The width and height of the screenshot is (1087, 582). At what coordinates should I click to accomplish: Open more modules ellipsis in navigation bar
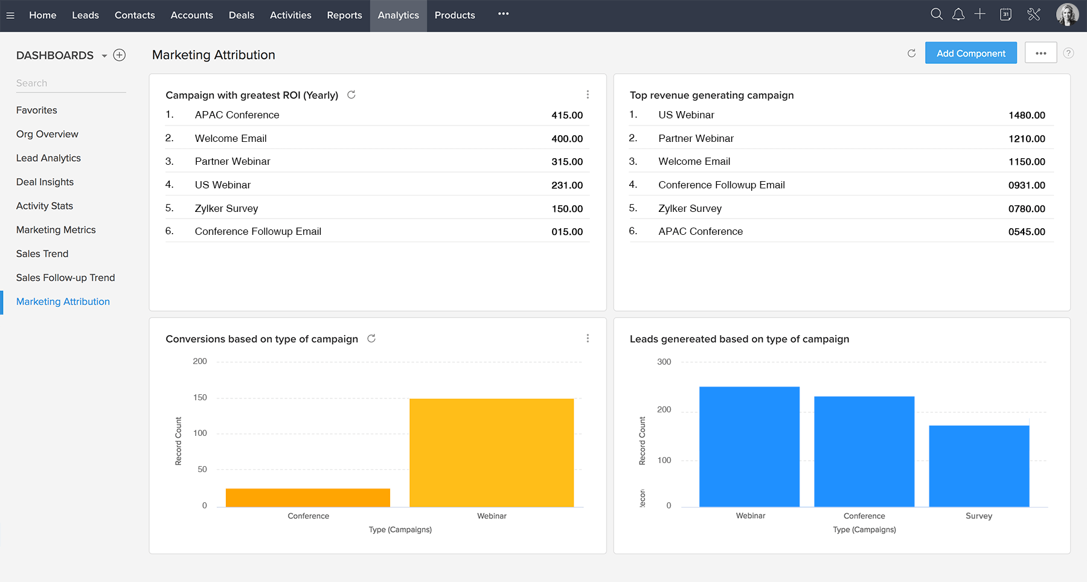(x=503, y=14)
